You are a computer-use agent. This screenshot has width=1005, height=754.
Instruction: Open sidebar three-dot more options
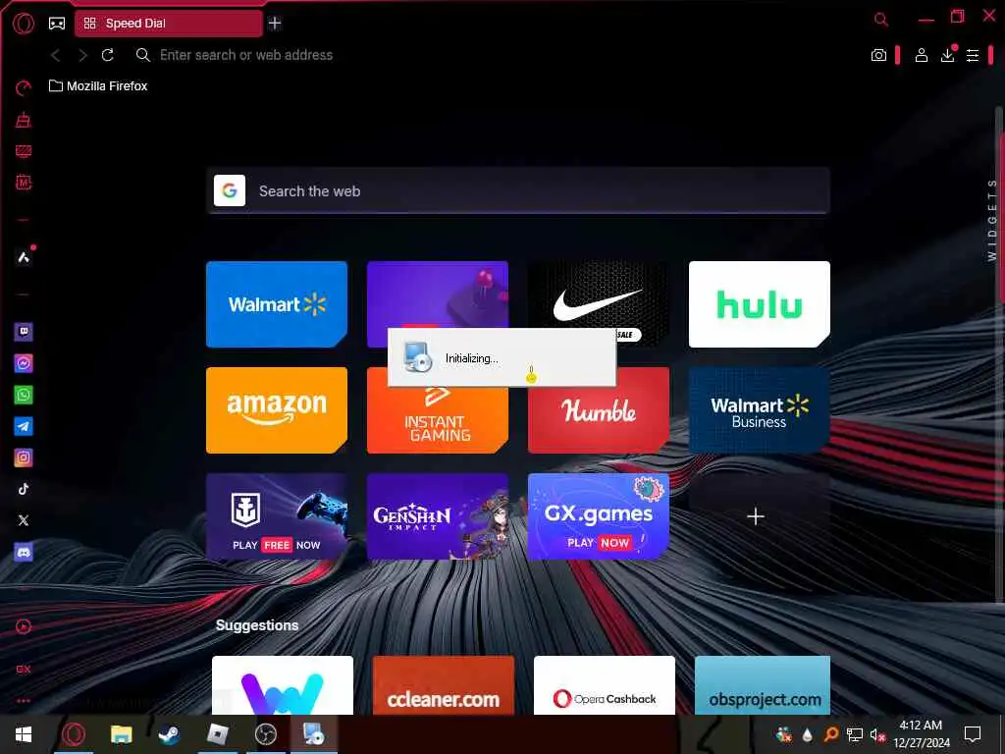(24, 701)
